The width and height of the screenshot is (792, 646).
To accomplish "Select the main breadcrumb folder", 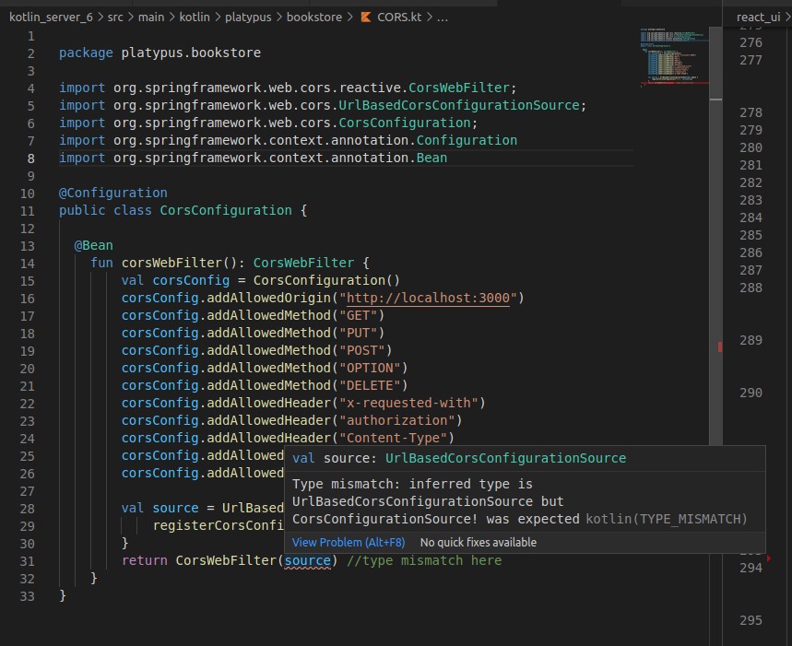I will tap(151, 18).
